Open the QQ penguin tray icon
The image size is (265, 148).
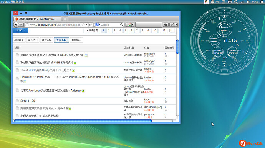coord(206,2)
